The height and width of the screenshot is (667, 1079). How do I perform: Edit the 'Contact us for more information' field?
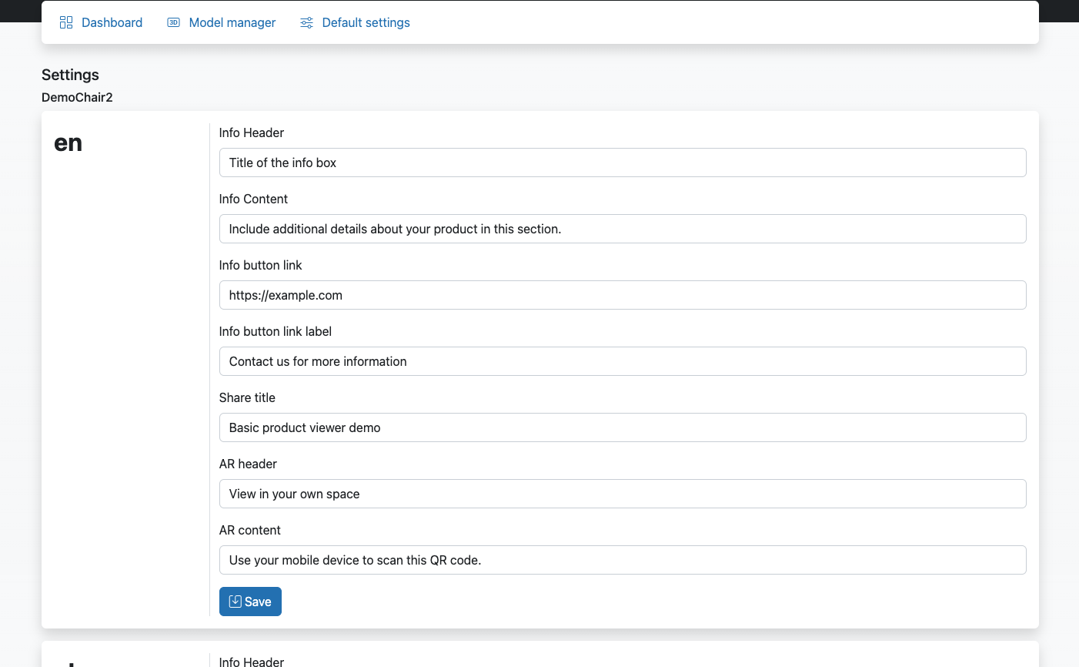[x=622, y=361]
